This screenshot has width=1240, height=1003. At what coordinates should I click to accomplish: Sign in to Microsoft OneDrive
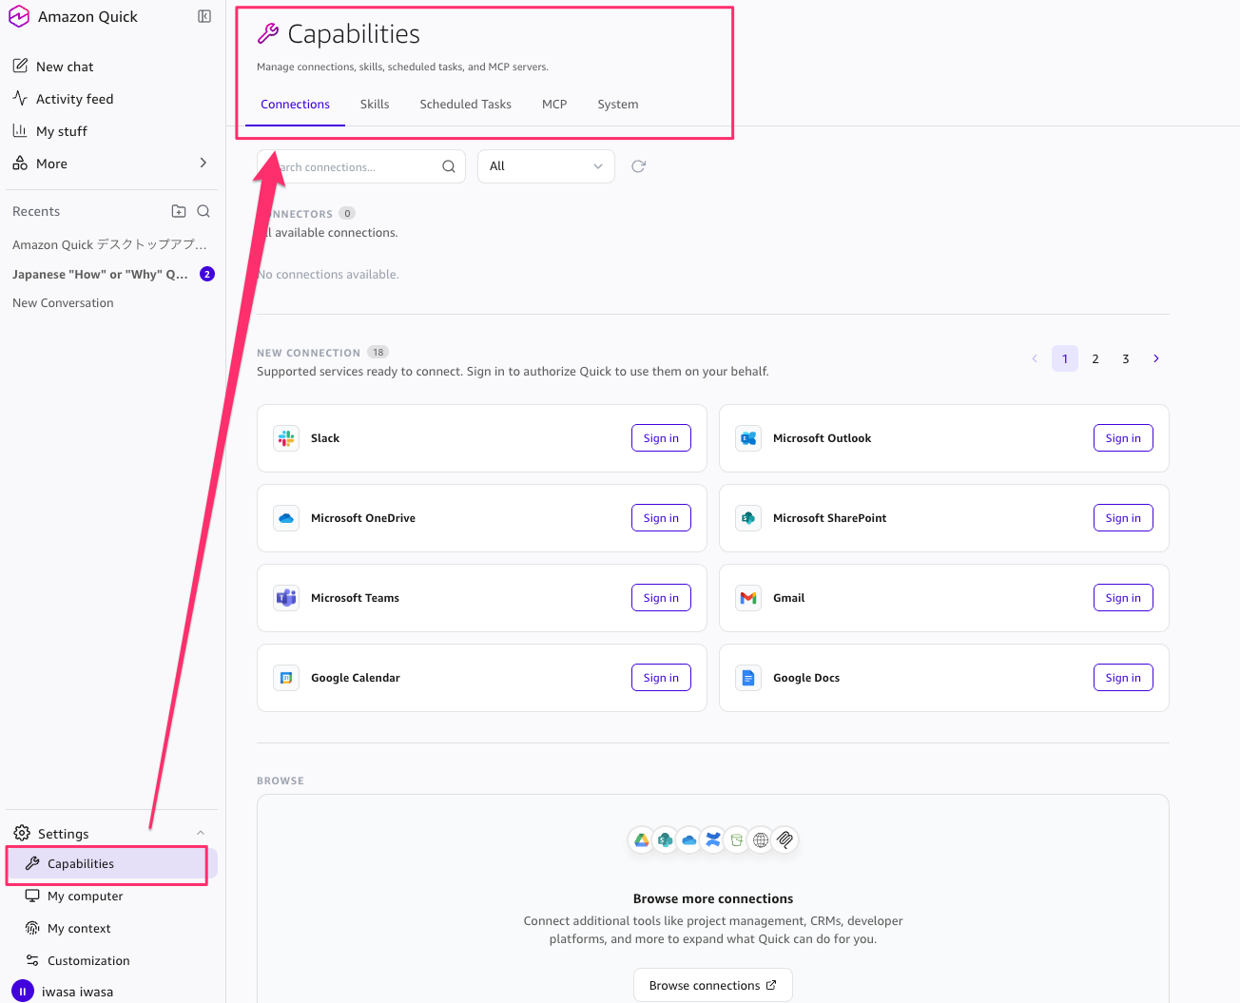[661, 518]
